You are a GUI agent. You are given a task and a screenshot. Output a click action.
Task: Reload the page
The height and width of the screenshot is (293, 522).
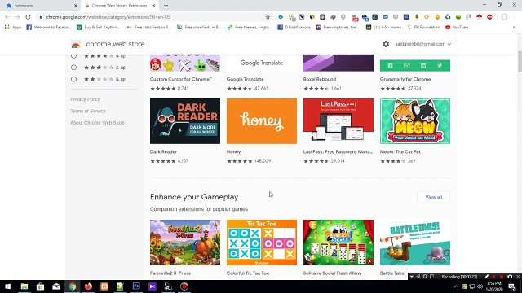(x=28, y=17)
